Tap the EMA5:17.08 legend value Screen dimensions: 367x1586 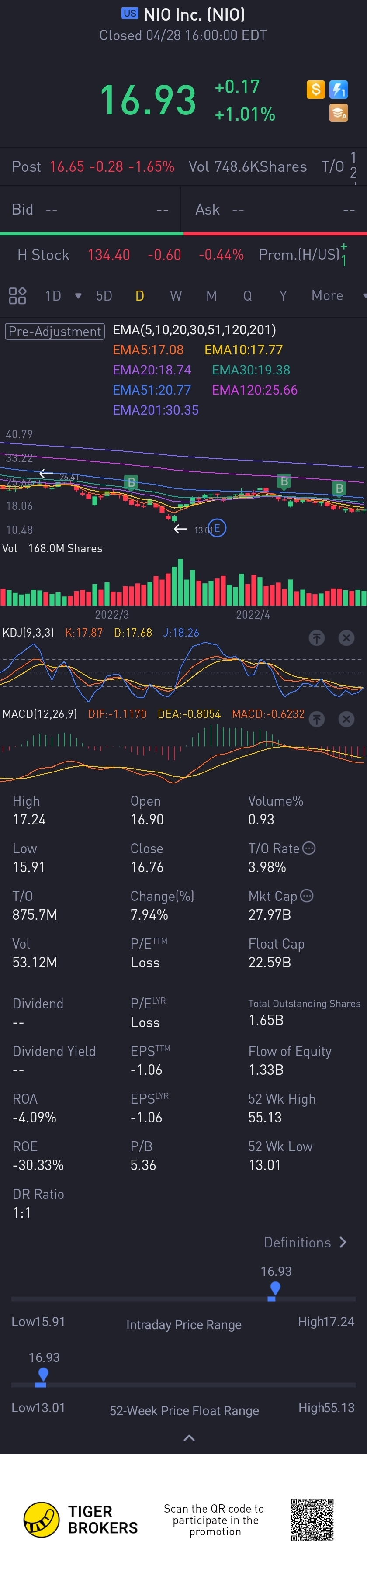tap(148, 350)
